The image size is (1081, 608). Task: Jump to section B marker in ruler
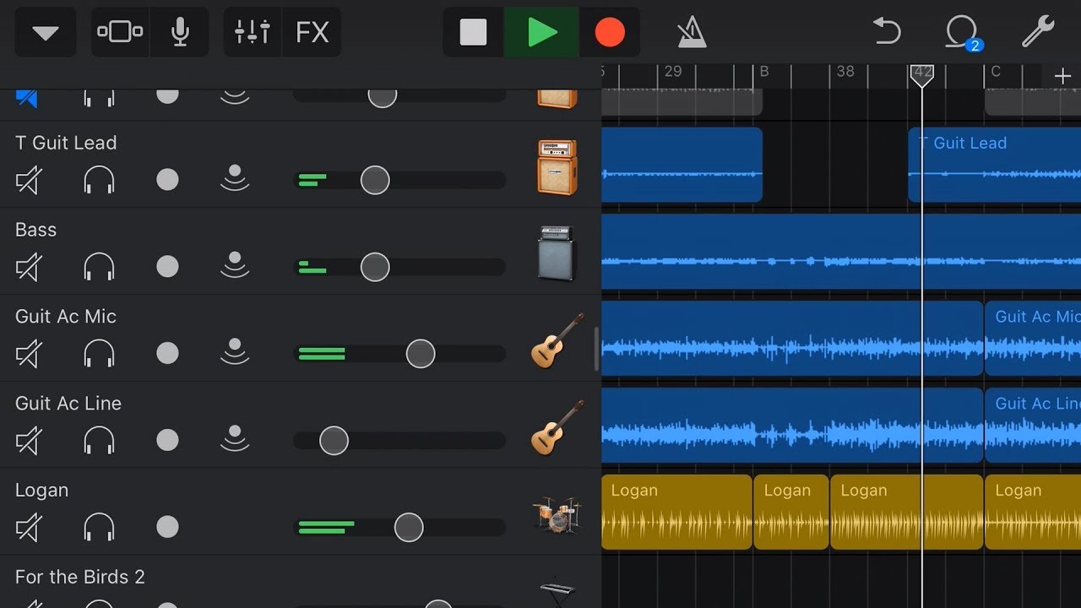coord(764,72)
